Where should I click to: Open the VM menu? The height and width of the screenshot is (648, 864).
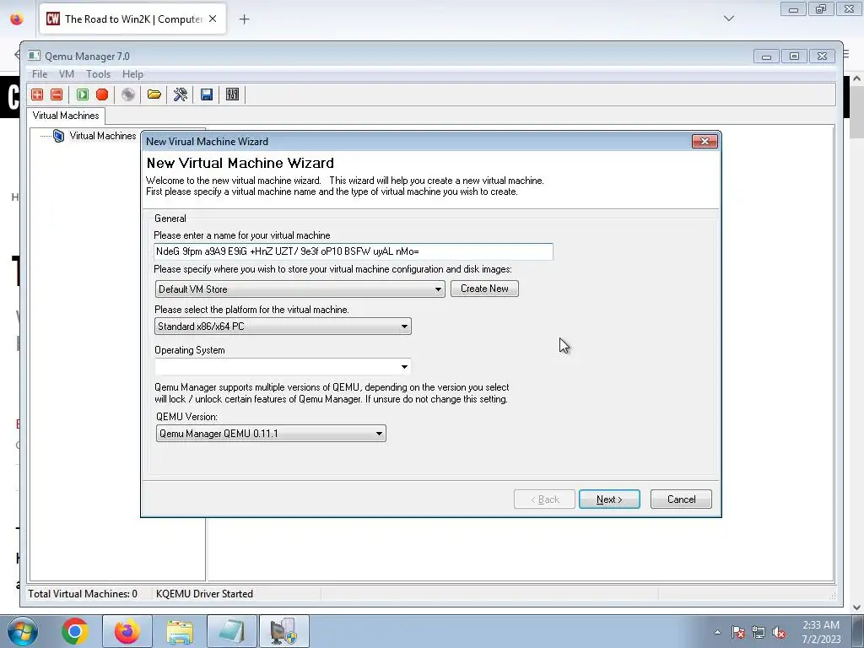pyautogui.click(x=66, y=74)
